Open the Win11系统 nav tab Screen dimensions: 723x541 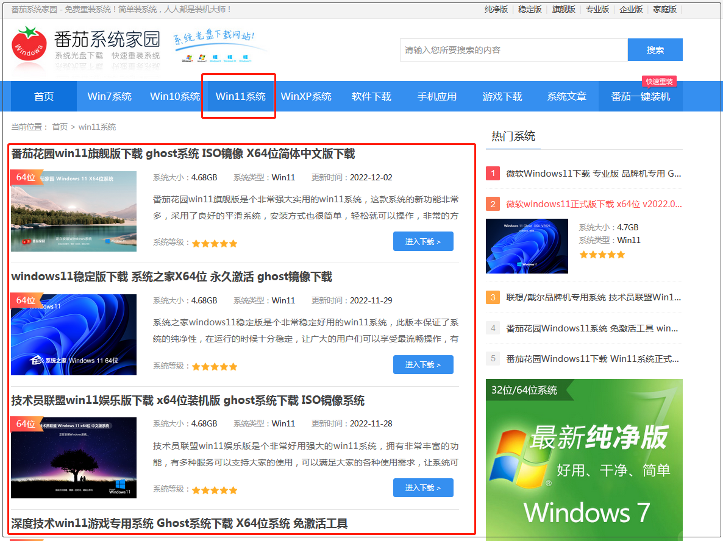tap(240, 96)
